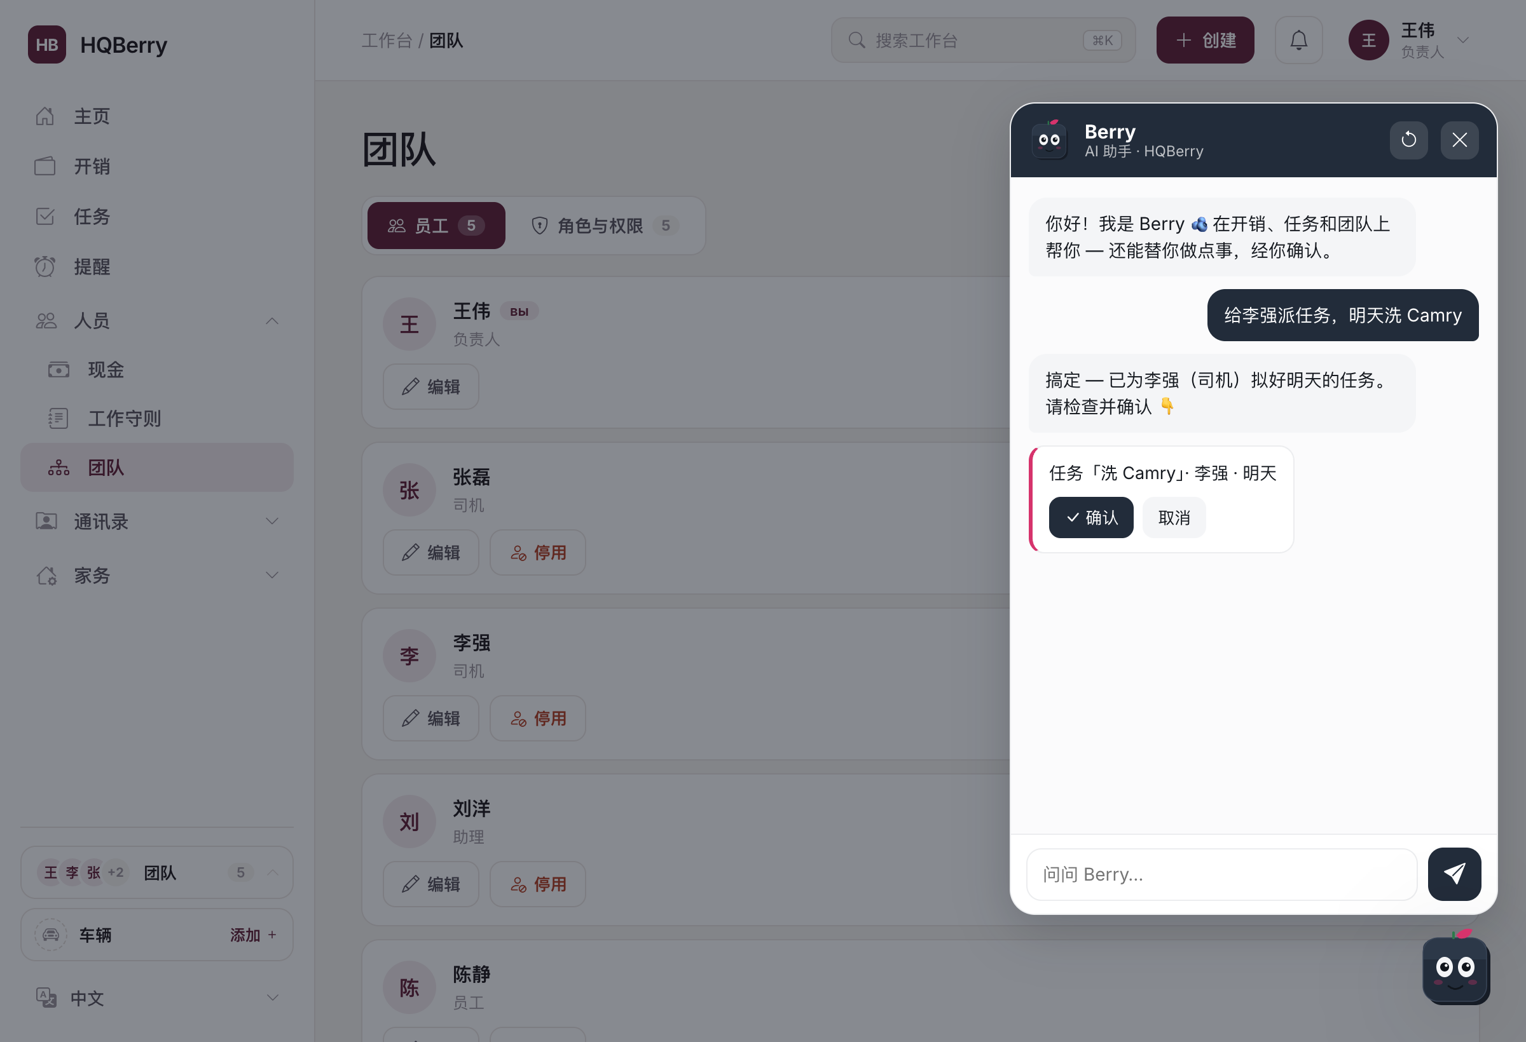Click the 工作守则 document icon
The width and height of the screenshot is (1526, 1042).
[x=58, y=419]
